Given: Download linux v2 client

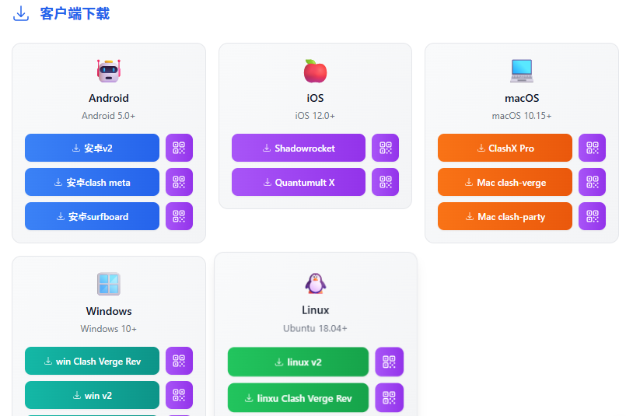Looking at the screenshot, I should click(298, 362).
